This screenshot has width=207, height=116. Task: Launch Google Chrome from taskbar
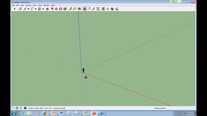45,113
